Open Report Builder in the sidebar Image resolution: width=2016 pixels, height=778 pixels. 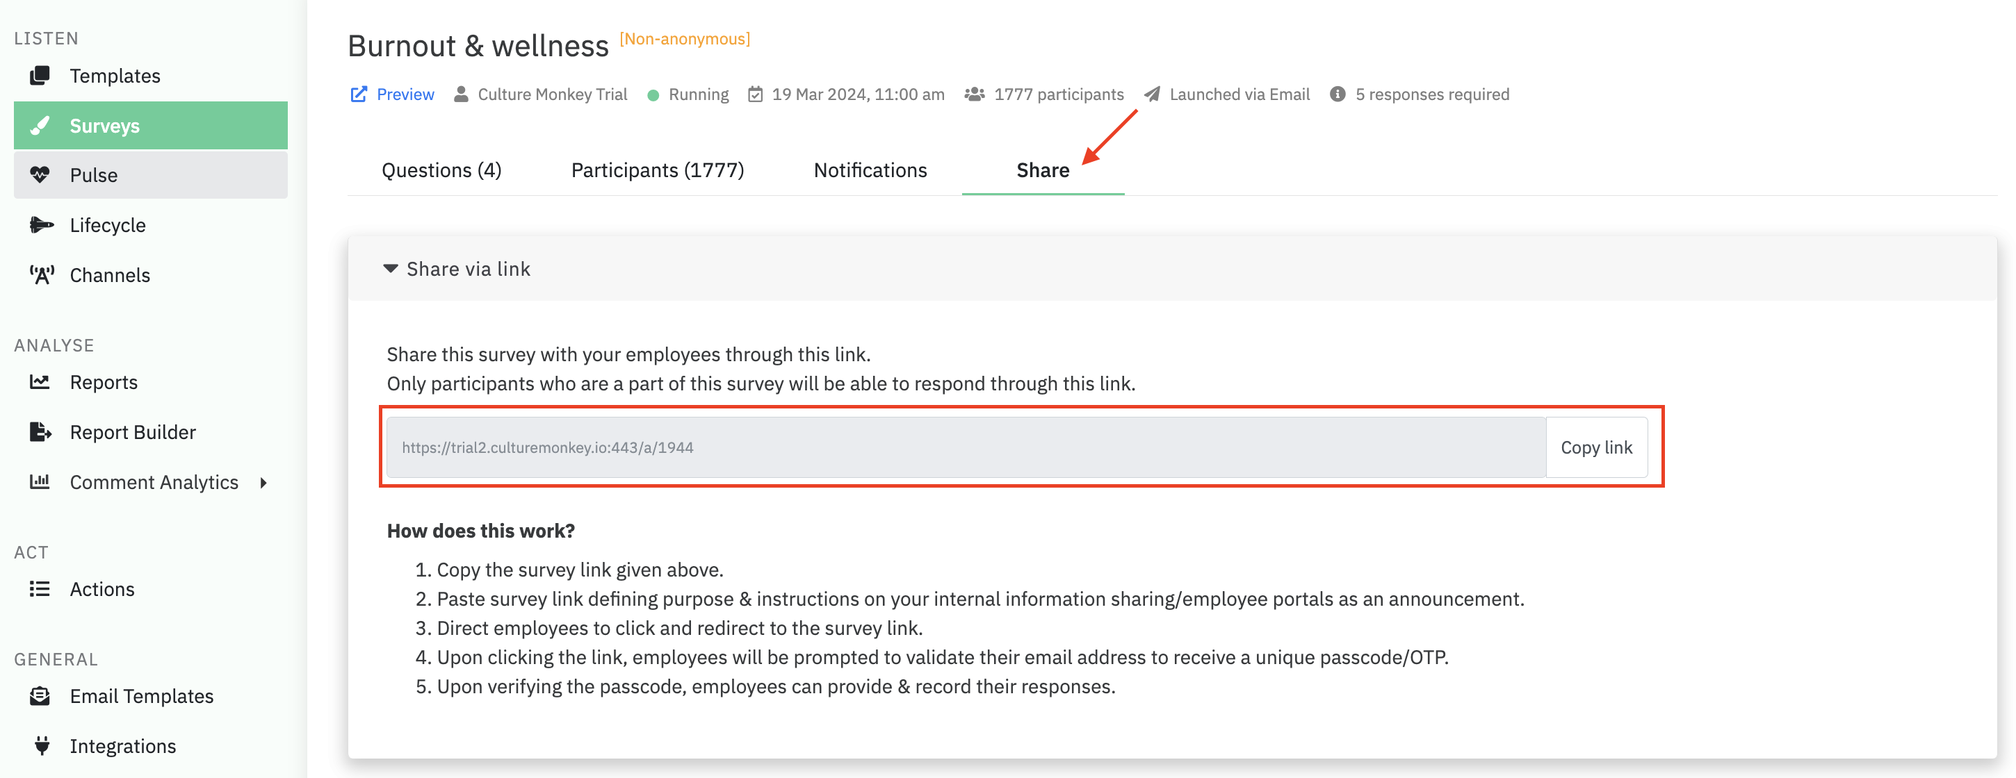[150, 431]
